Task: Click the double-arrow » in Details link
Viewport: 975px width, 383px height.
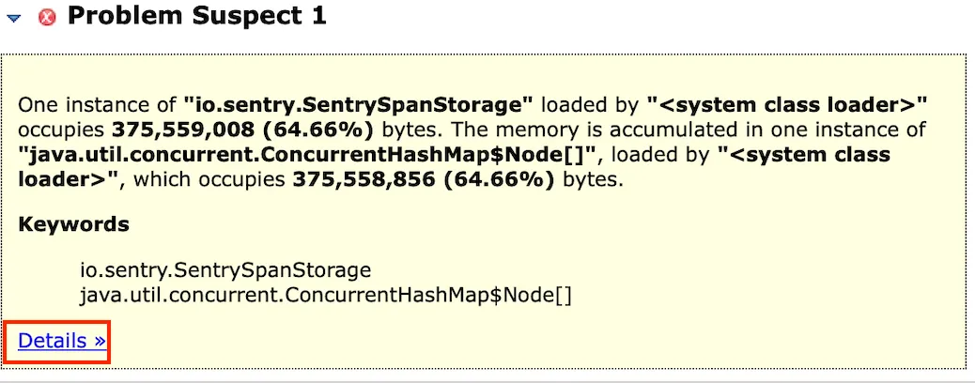Action: tap(99, 341)
